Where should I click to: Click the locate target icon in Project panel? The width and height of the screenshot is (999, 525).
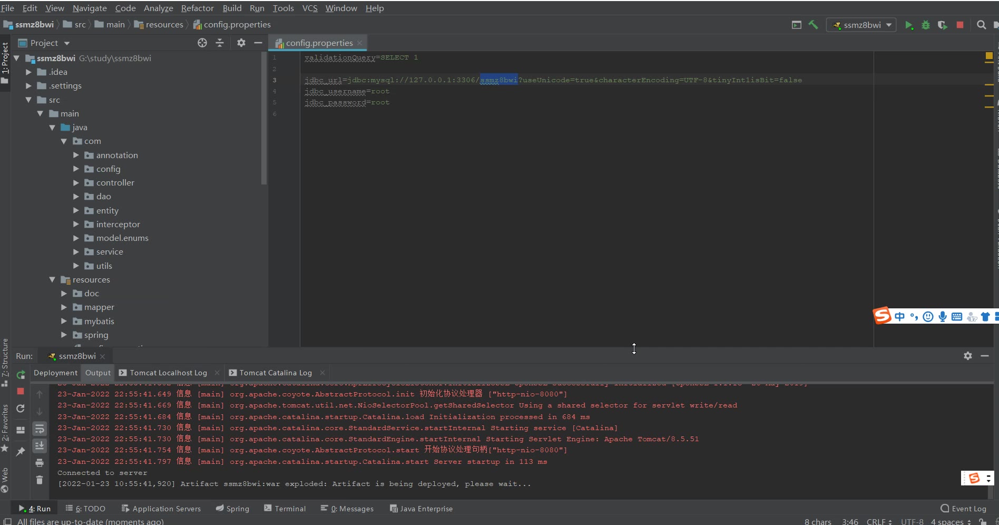pos(202,43)
